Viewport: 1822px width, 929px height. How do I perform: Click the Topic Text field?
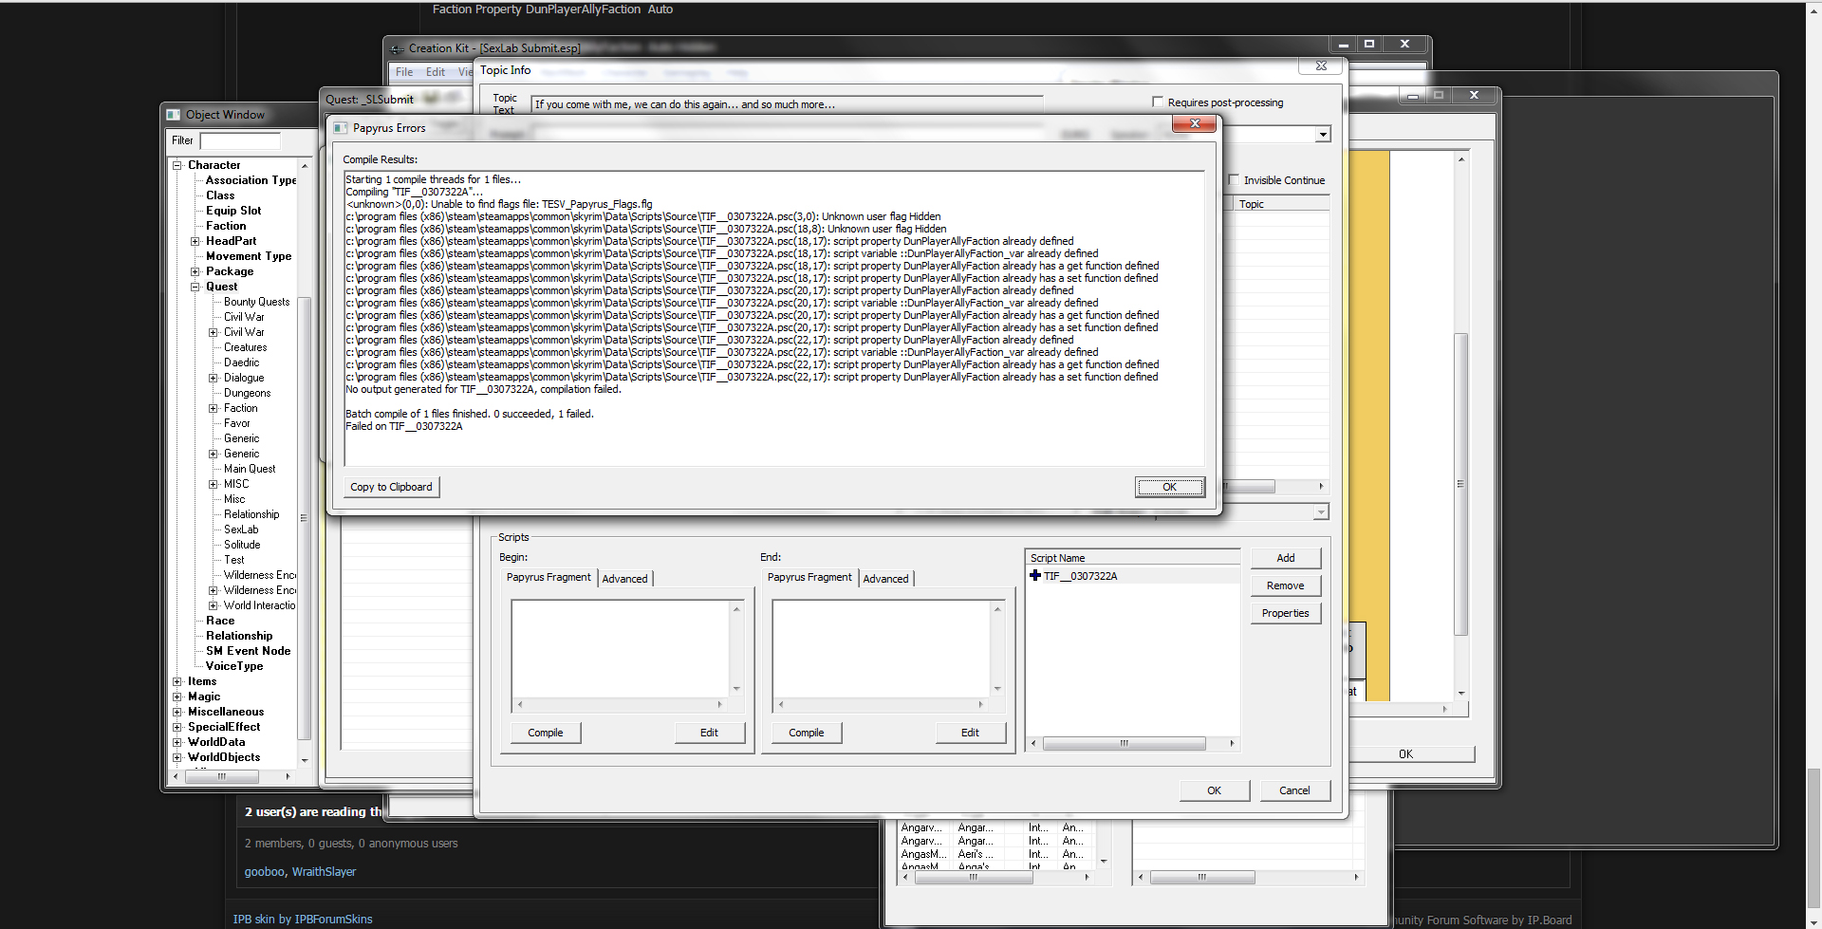(x=787, y=104)
